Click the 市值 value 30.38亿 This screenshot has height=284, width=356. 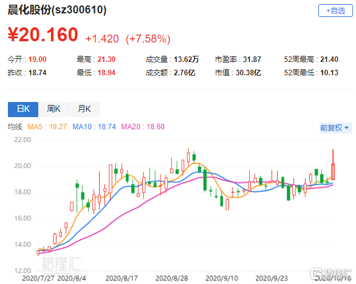coord(248,73)
